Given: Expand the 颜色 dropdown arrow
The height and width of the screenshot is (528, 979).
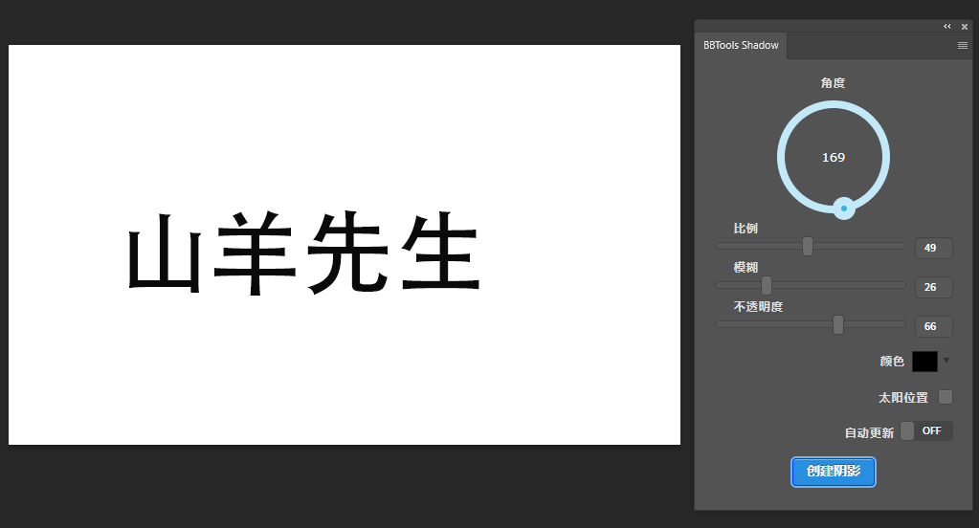Looking at the screenshot, I should pos(946,361).
